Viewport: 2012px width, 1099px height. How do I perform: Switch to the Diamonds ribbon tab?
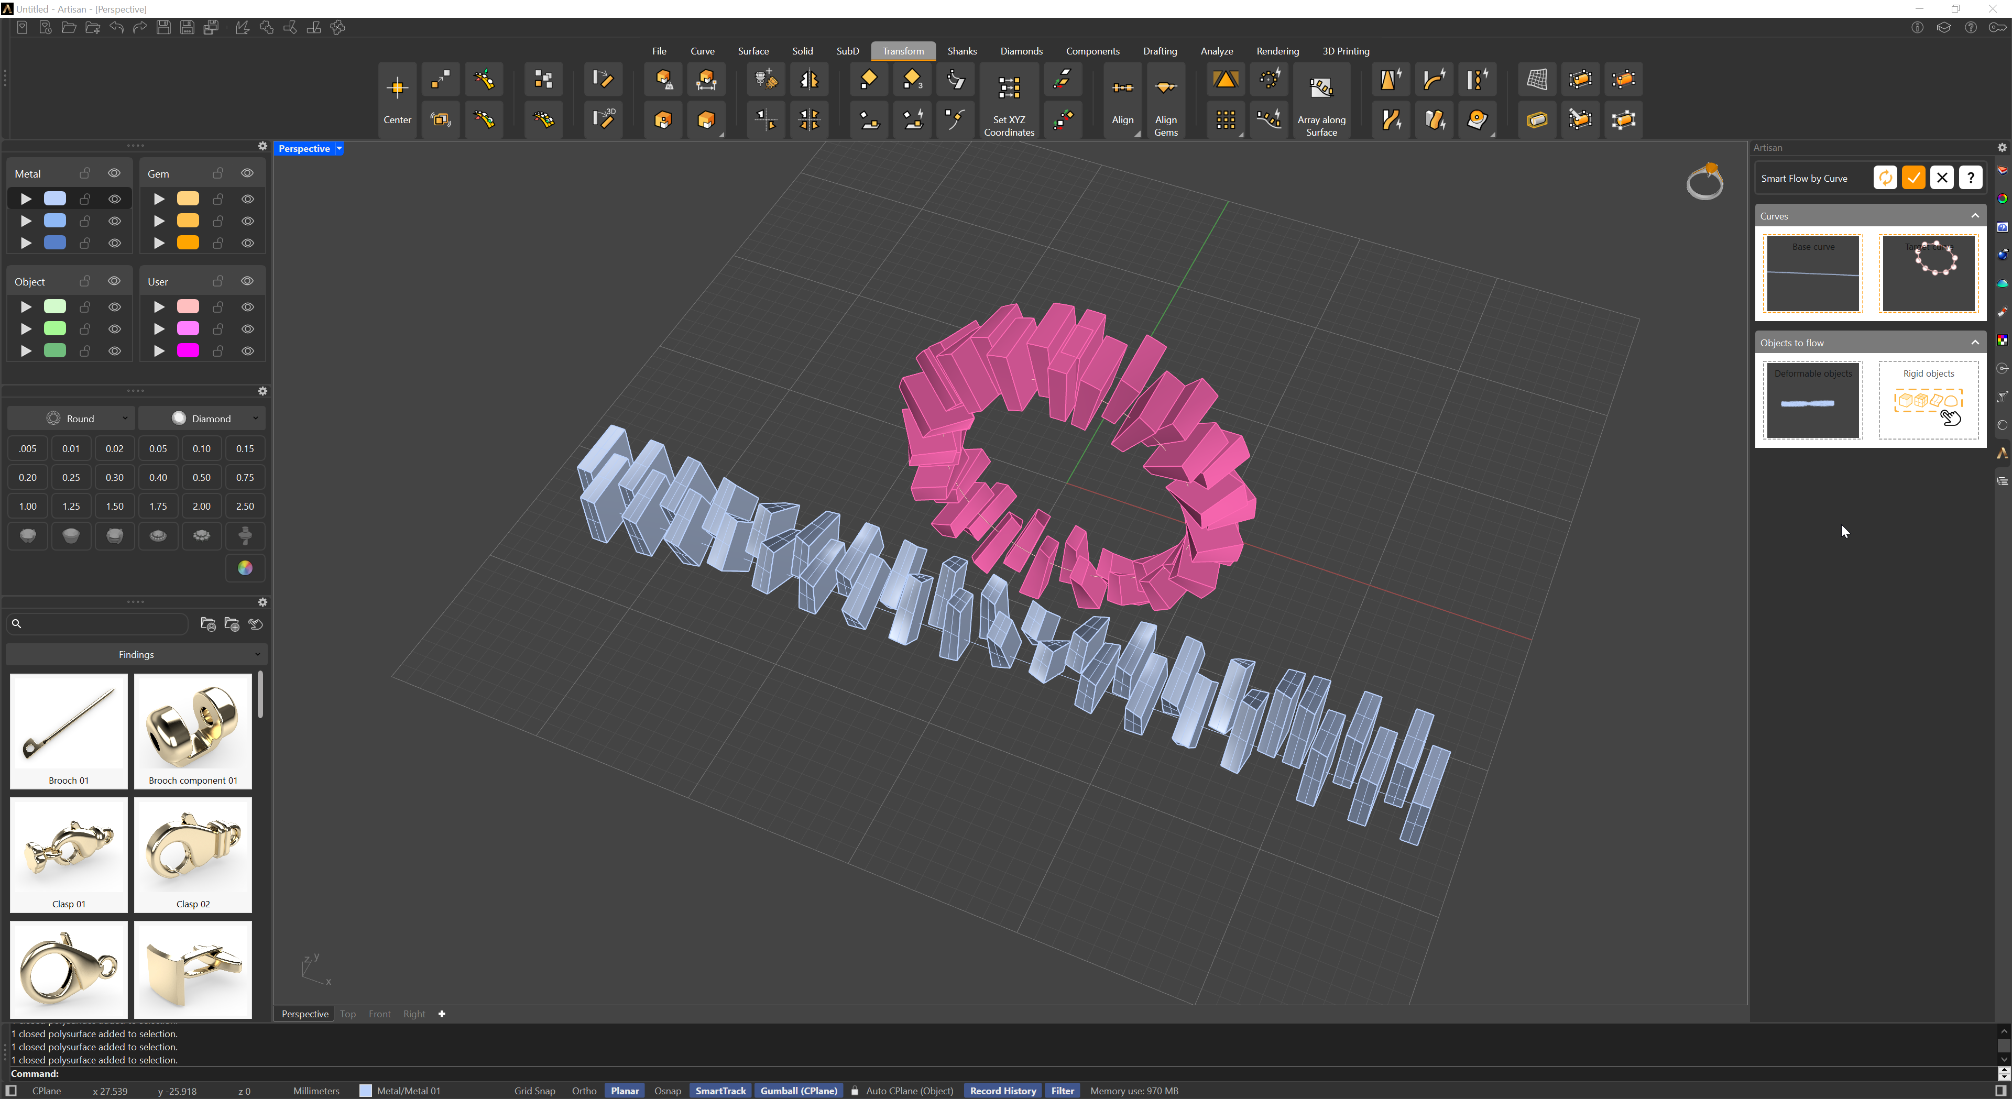click(1021, 51)
